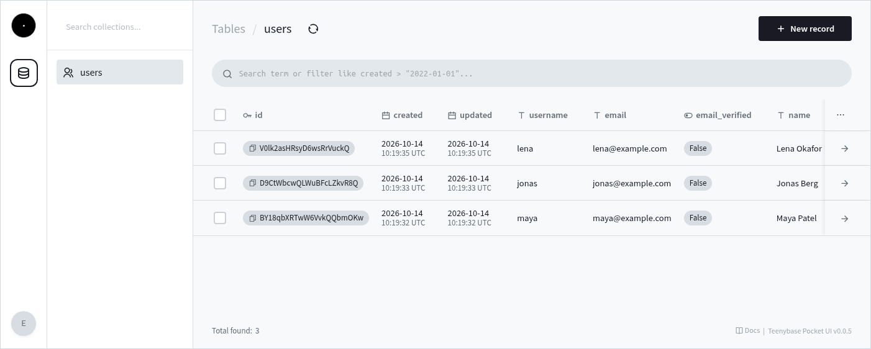
Task: Click the Total found: 3 text
Action: click(x=235, y=330)
